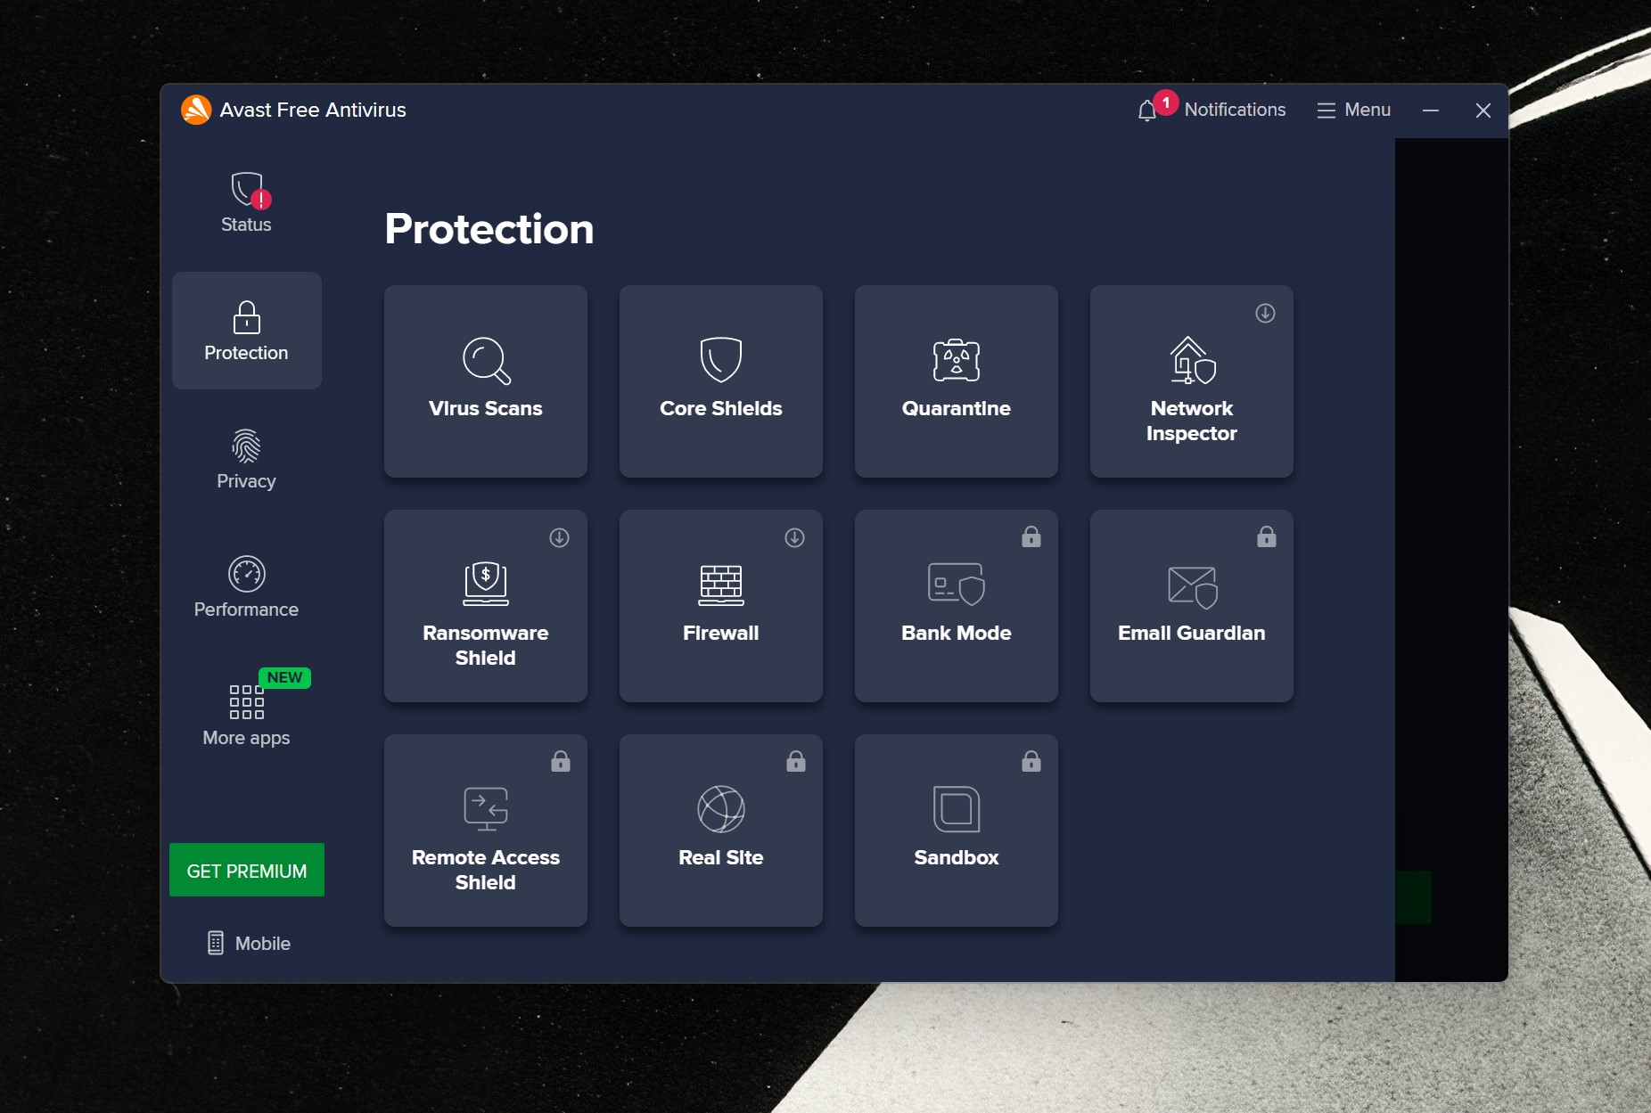Click the Virus Scans label
The width and height of the screenshot is (1651, 1113).
point(486,408)
